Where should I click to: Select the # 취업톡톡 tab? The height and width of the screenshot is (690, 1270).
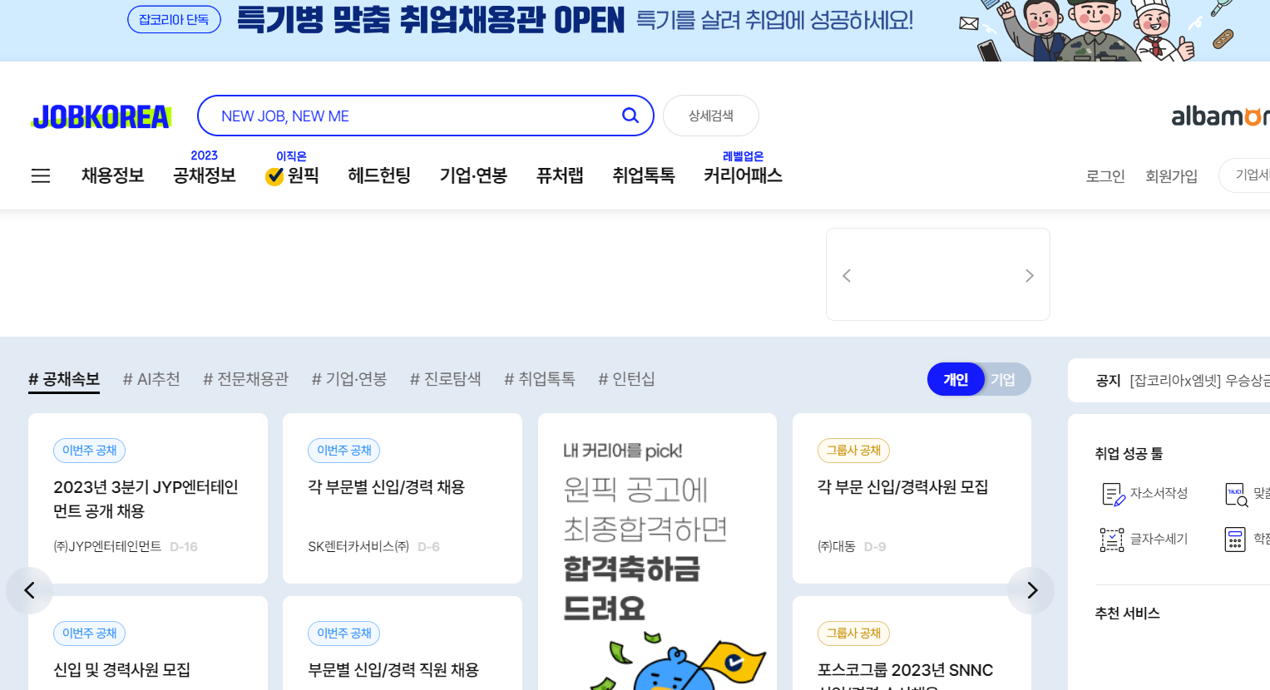(540, 379)
